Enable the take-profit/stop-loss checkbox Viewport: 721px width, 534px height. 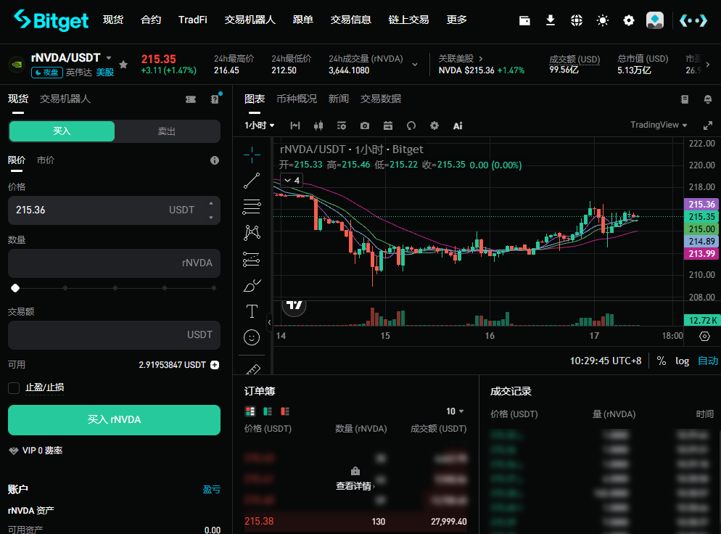(14, 387)
